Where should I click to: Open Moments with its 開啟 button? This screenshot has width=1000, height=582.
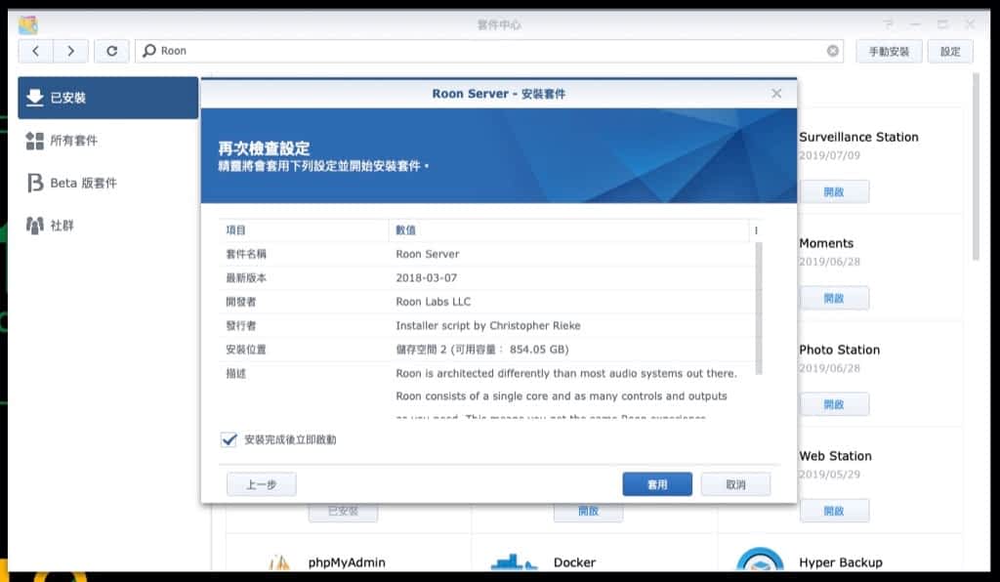(834, 299)
